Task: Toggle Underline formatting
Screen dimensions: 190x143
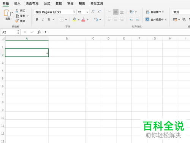Action: coord(49,19)
